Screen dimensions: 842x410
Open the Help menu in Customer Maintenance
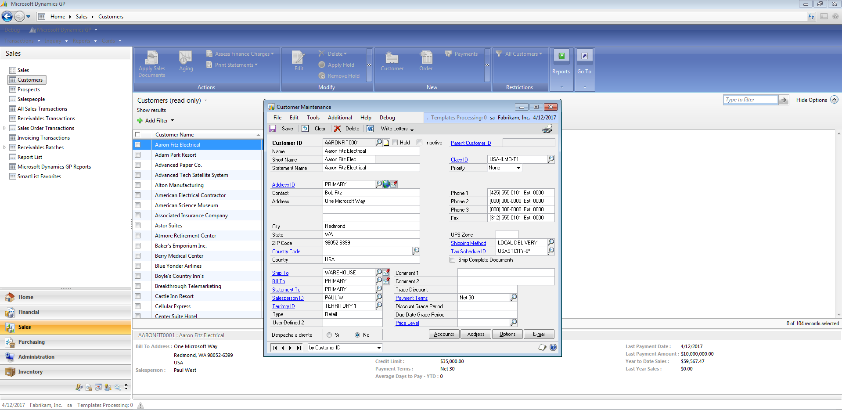pos(366,118)
